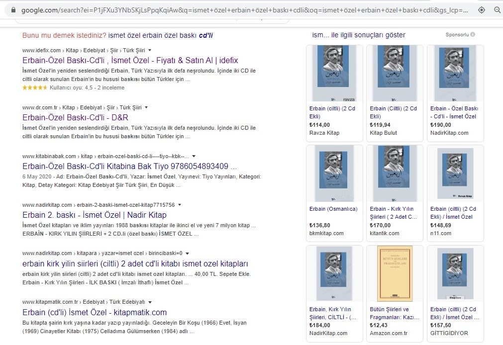Open 'Erbain (ciltli) (2 Cd Ekli) / İsmet Özel' n11 listing

point(453,213)
